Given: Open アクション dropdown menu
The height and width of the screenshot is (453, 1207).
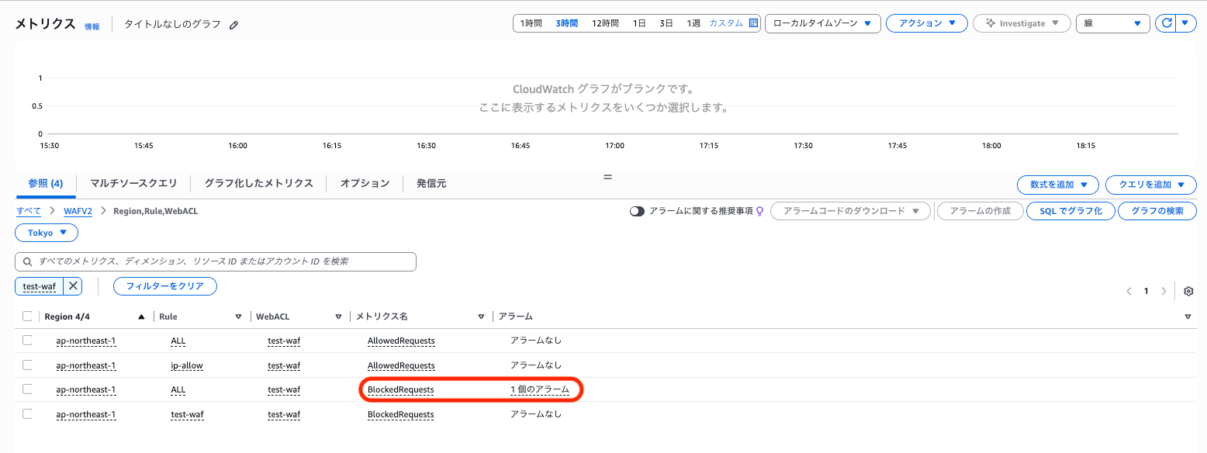Looking at the screenshot, I should coord(926,23).
